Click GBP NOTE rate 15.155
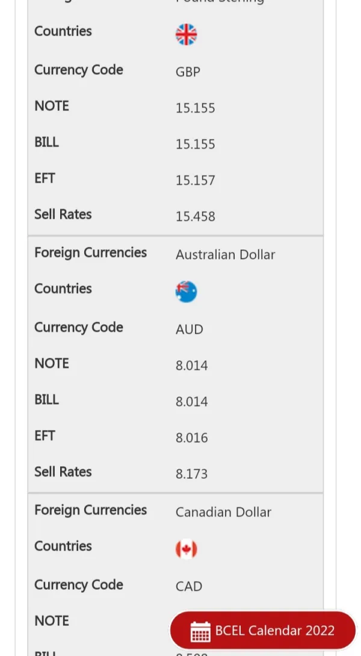The height and width of the screenshot is (656, 361). click(x=195, y=108)
